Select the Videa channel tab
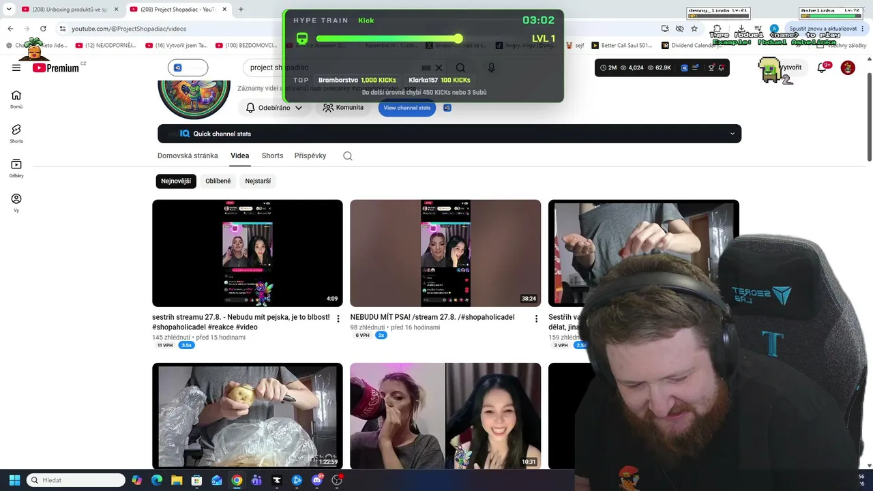Image resolution: width=873 pixels, height=491 pixels. (239, 155)
